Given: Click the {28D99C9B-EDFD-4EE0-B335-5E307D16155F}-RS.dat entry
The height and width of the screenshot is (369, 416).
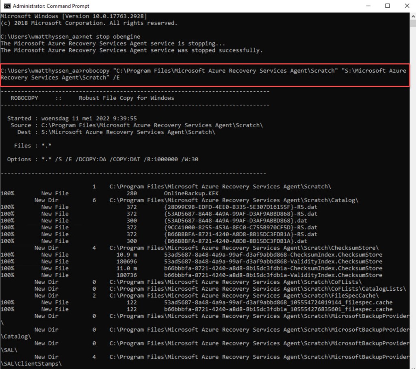Looking at the screenshot, I should [x=239, y=207].
